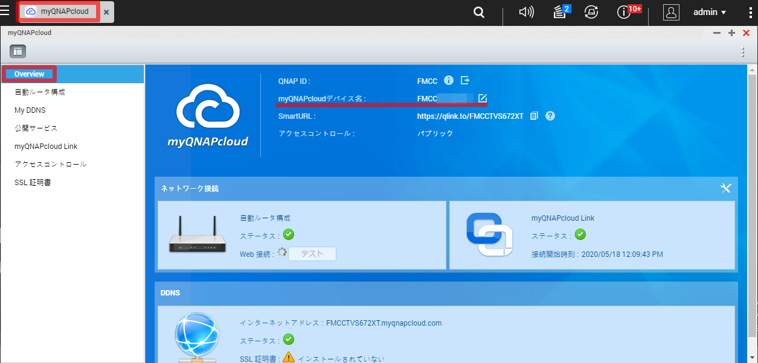The width and height of the screenshot is (758, 363).
Task: Open アクセスコントロール in the sidebar
Action: pyautogui.click(x=72, y=164)
